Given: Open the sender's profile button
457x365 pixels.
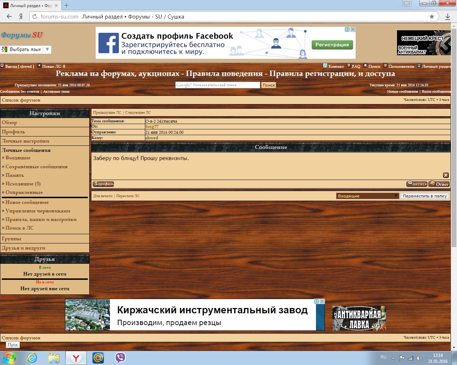Looking at the screenshot, I should (103, 184).
